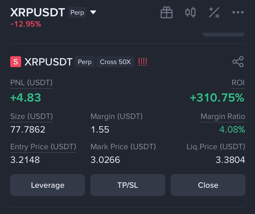Close the XRPUSDT position

point(208,185)
